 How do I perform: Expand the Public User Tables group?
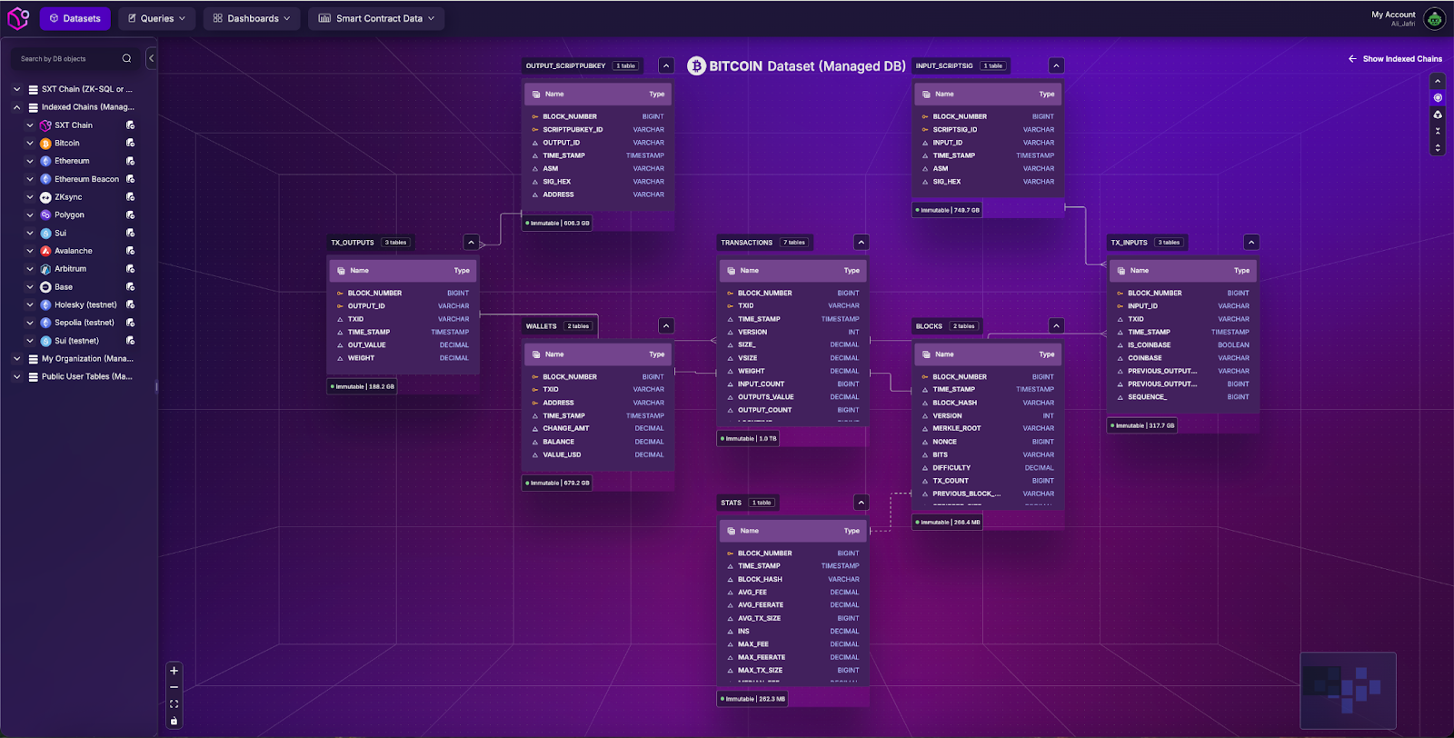tap(16, 376)
